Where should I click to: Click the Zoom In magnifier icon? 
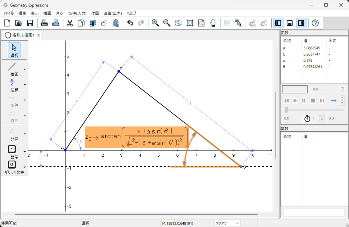point(155,23)
